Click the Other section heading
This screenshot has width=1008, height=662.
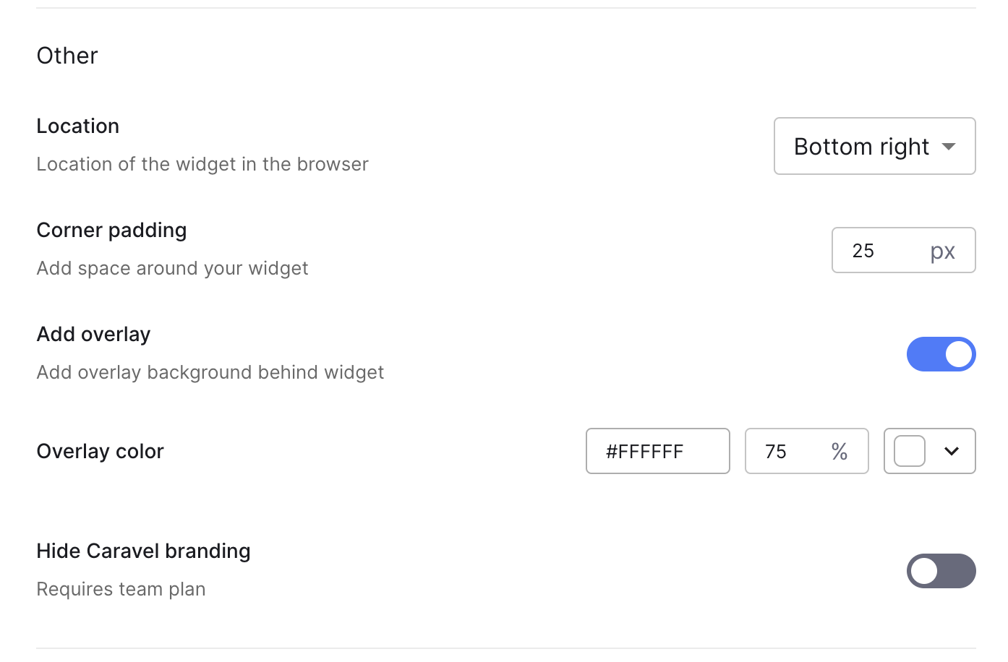[67, 56]
